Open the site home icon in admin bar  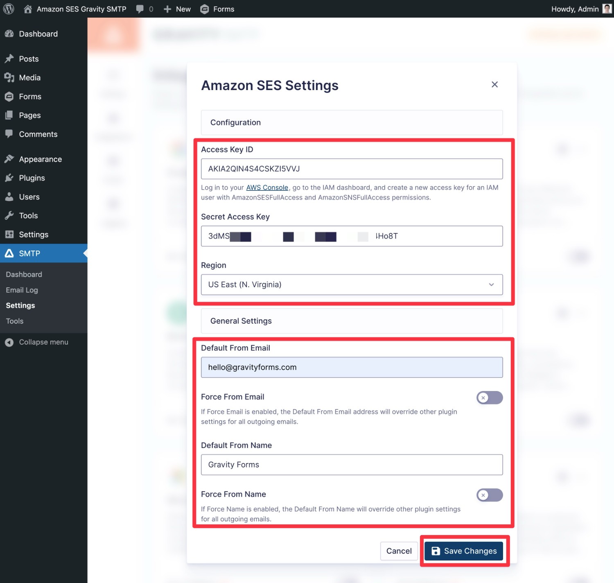point(28,9)
